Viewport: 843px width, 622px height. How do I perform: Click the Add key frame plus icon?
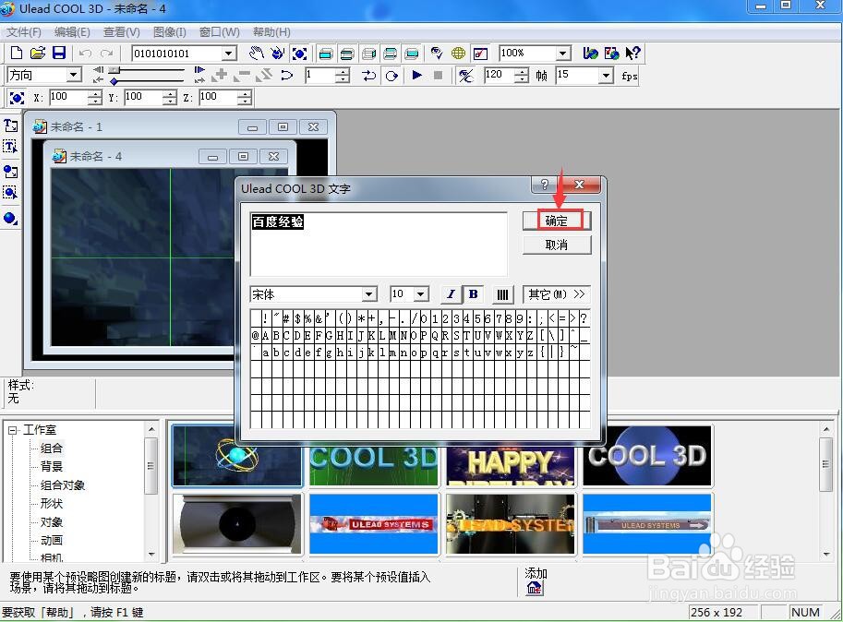tap(220, 75)
